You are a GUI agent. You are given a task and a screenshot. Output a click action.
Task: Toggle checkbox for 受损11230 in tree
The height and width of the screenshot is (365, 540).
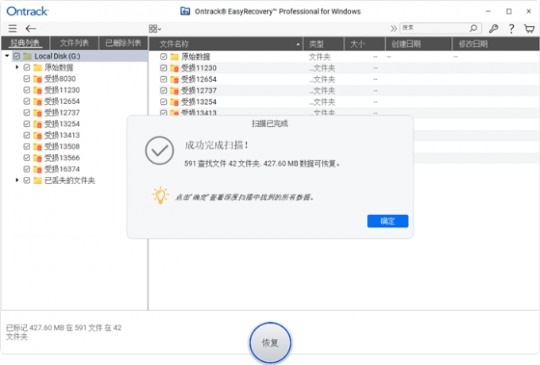[x=27, y=90]
